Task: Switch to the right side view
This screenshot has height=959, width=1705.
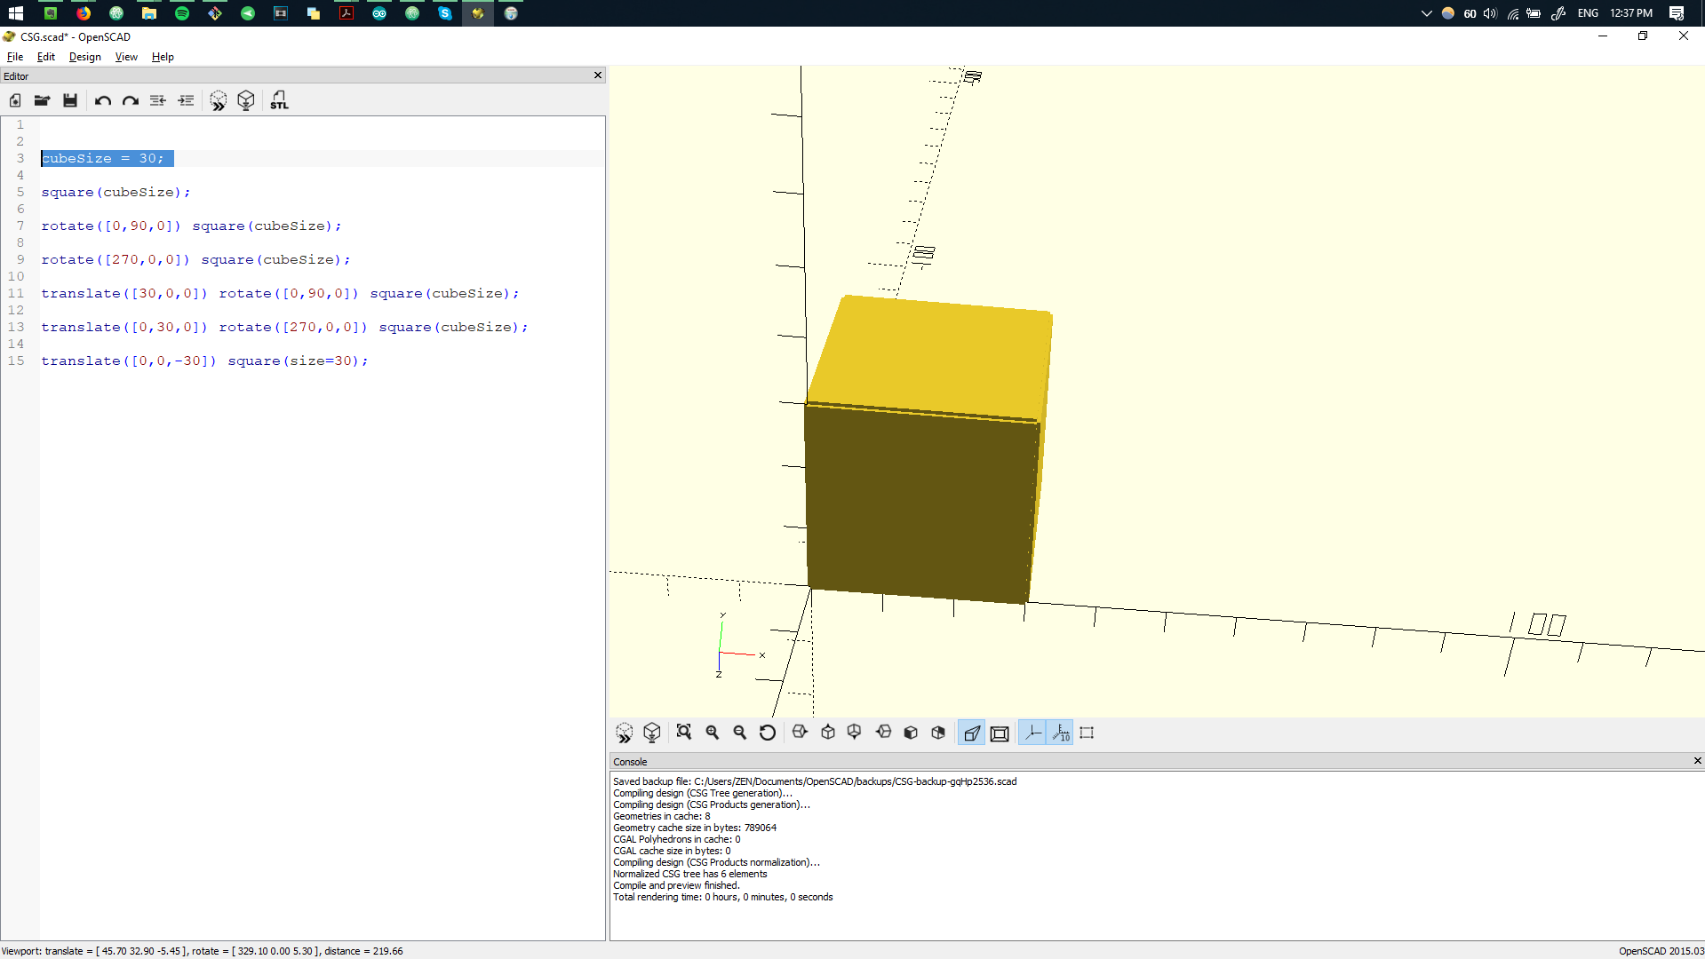Action: 800,733
